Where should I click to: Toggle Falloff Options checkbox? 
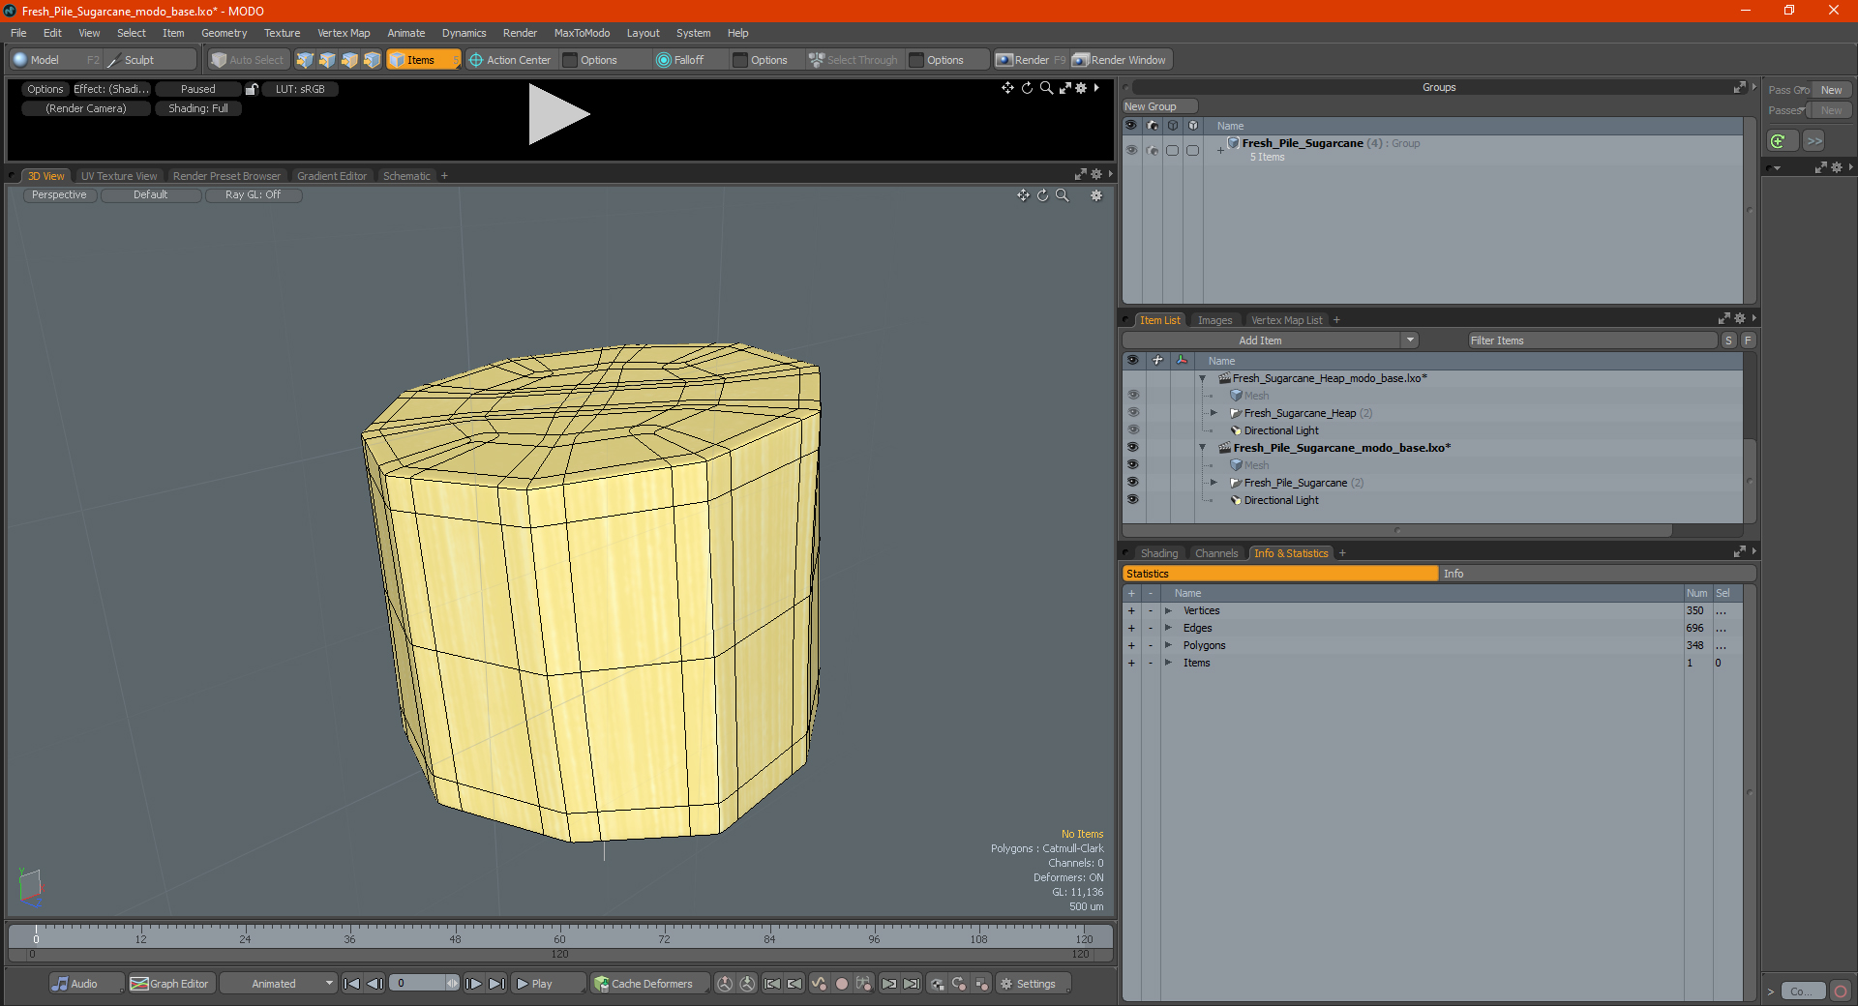[x=741, y=60]
